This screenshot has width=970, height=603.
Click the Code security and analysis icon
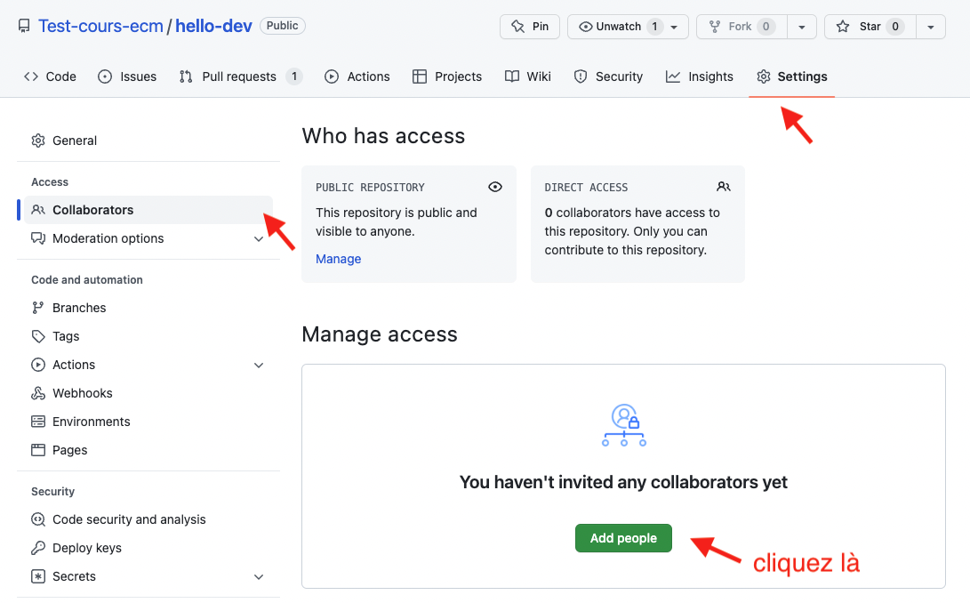point(38,519)
